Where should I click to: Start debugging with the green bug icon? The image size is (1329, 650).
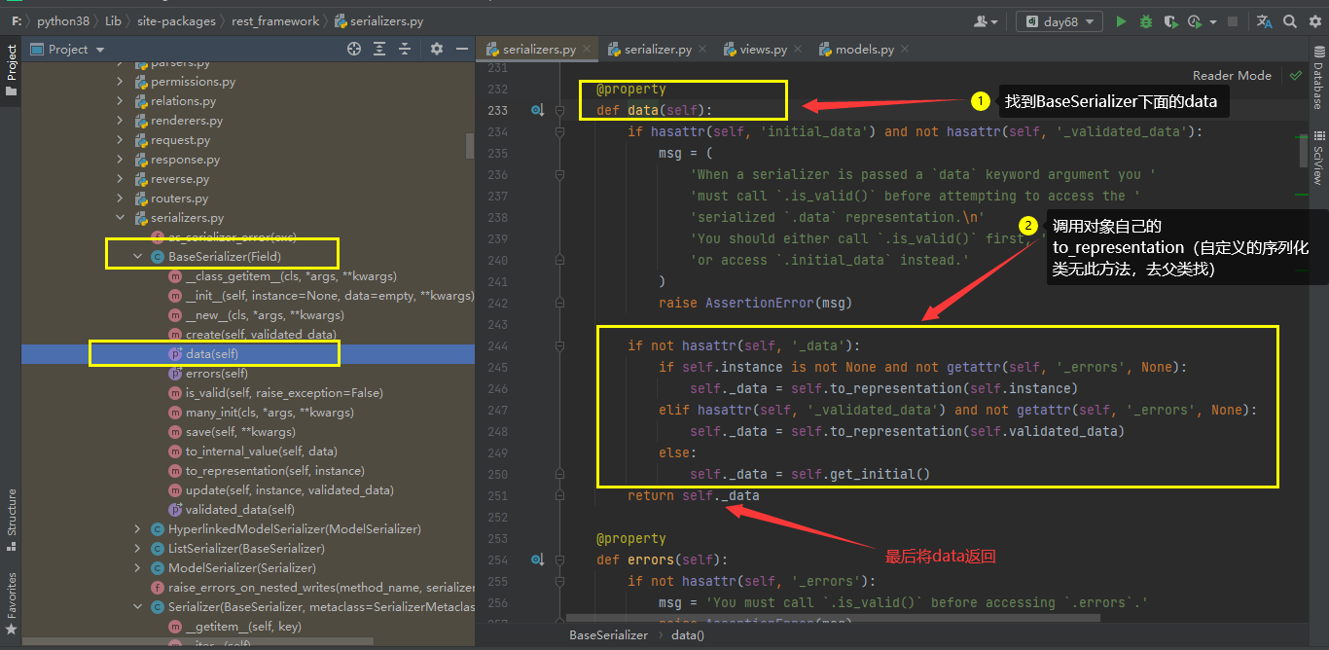tap(1146, 20)
